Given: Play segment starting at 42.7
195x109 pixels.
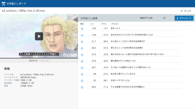Looking at the screenshot, I should click(x=82, y=68).
